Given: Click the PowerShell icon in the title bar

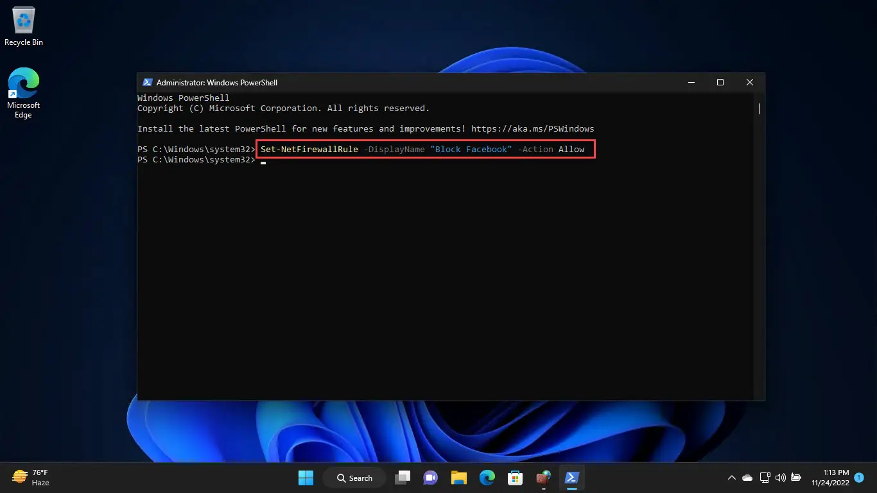Looking at the screenshot, I should [x=147, y=82].
